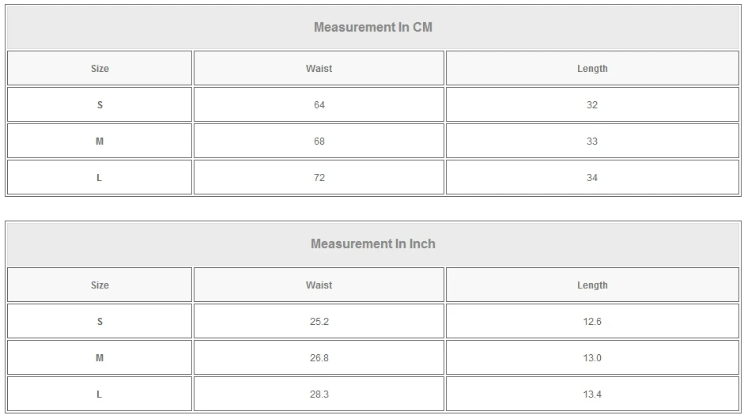Click the length value 13.4 cell
Viewport: 744px width, 419px height.
point(592,394)
